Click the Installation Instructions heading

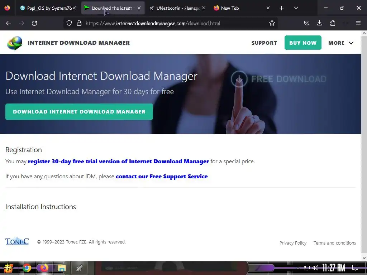coord(41,207)
